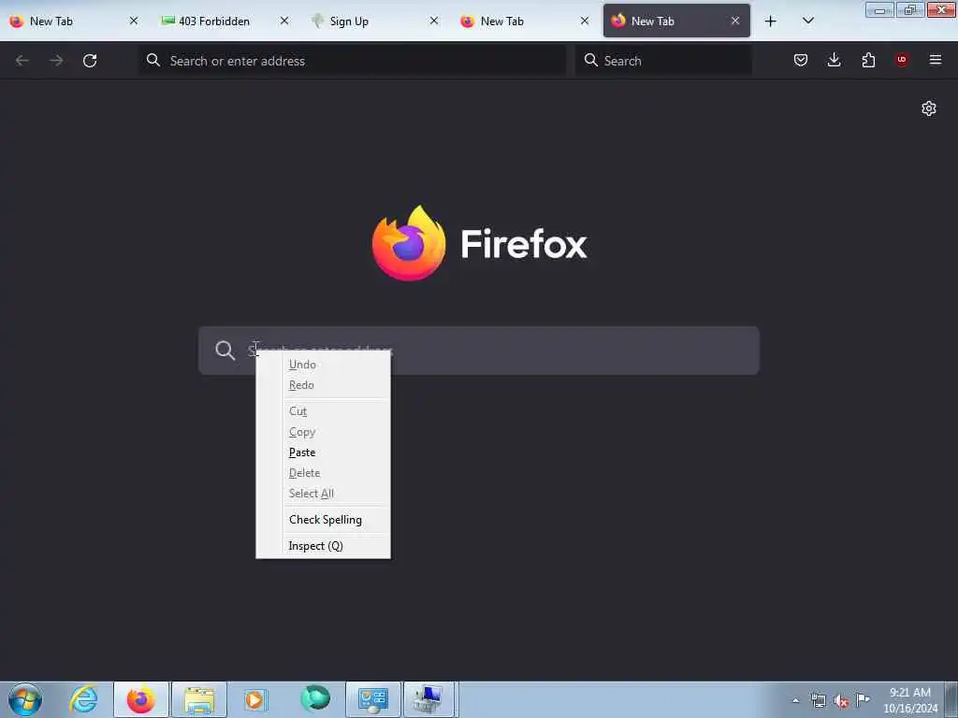
Task: Choose Paste from the context menu
Action: coord(323,452)
